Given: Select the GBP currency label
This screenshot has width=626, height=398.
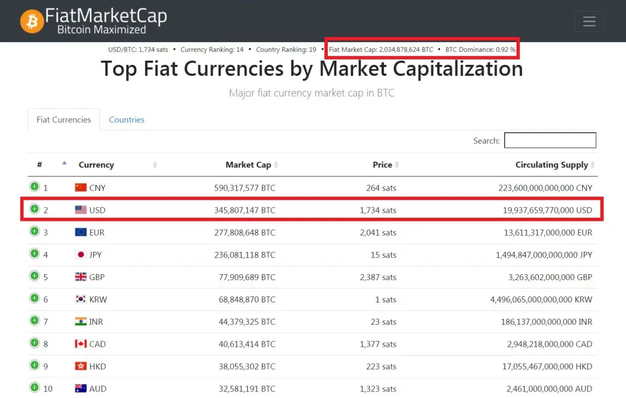Looking at the screenshot, I should point(97,277).
